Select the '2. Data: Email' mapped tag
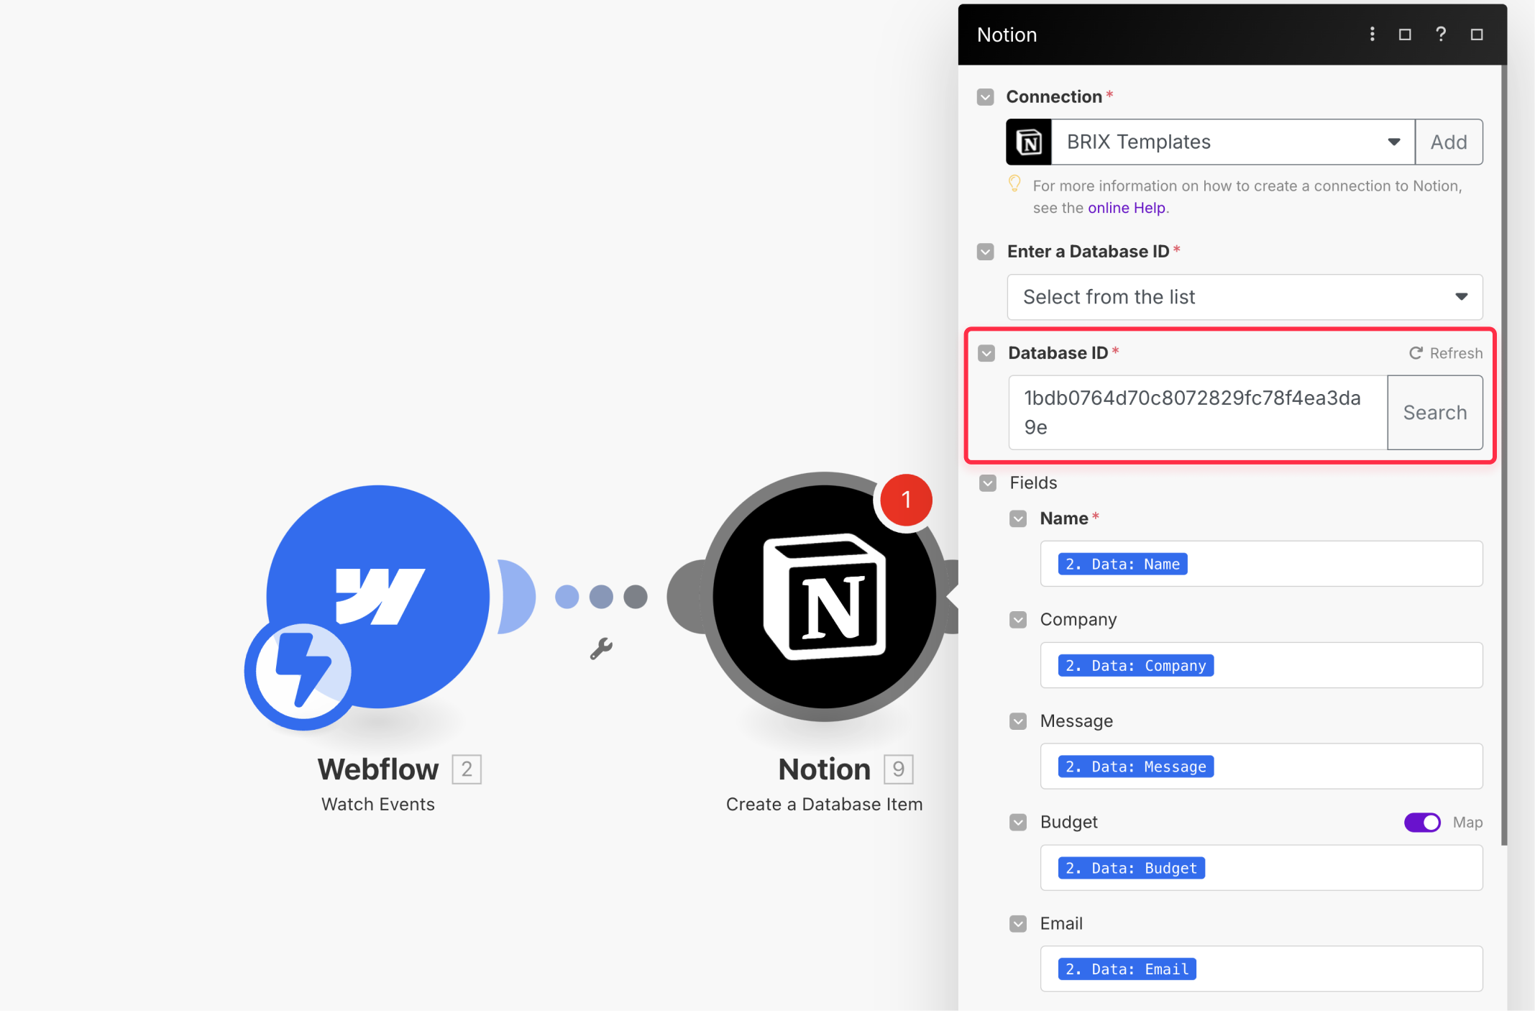 pyautogui.click(x=1127, y=969)
